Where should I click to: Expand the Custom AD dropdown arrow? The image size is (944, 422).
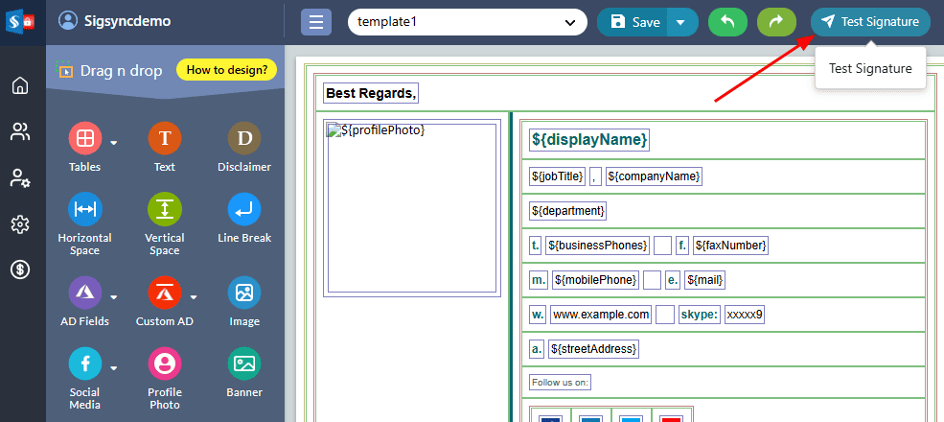[x=194, y=296]
